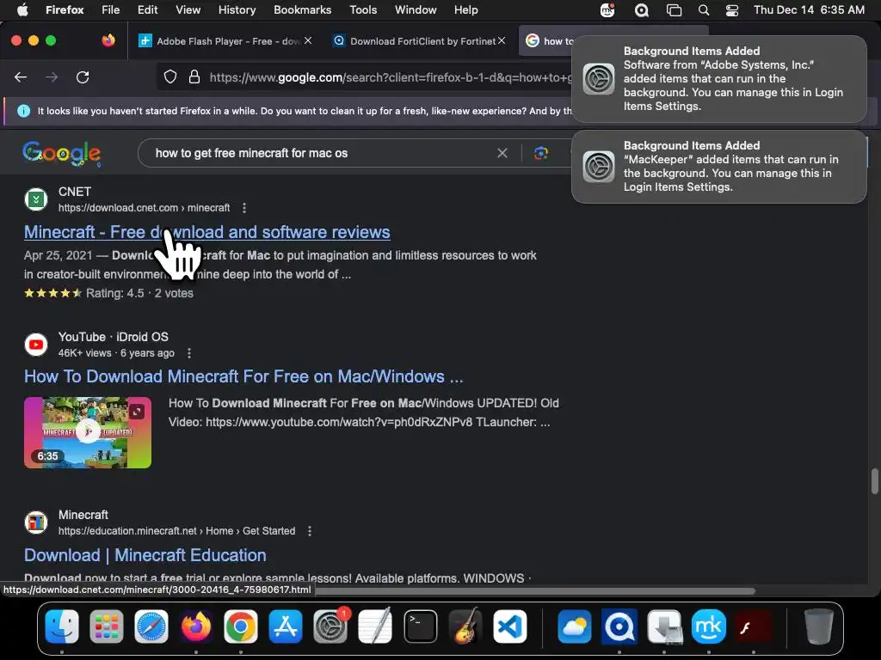This screenshot has height=660, width=881.
Task: Open the Tools menu
Action: click(x=363, y=9)
